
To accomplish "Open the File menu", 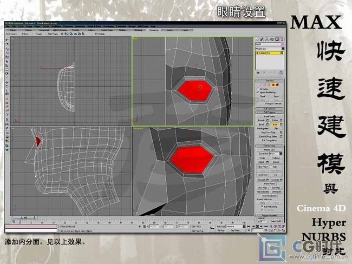I will point(8,27).
